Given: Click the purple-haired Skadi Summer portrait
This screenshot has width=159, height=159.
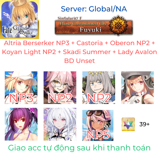Looking at the screenshot, I should [x=21, y=124].
